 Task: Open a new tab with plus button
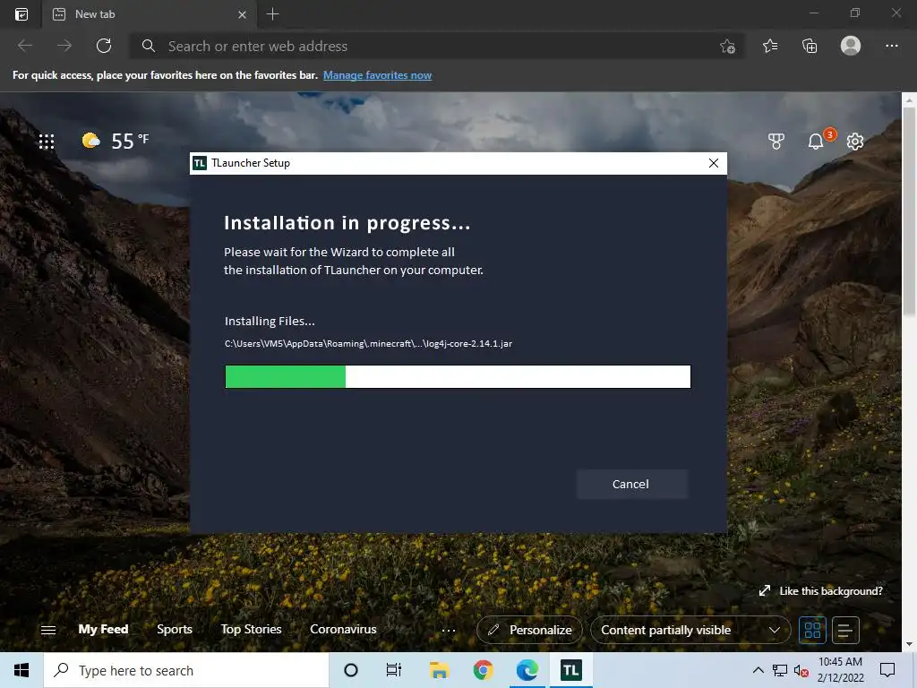pos(272,14)
